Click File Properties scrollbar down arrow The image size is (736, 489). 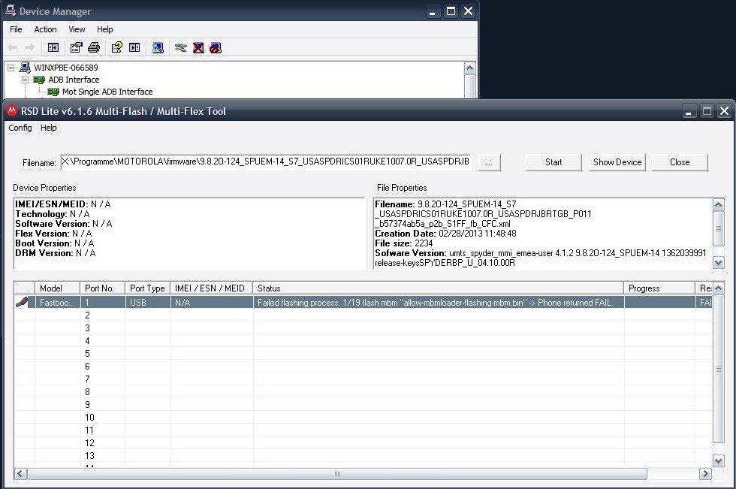[x=719, y=263]
